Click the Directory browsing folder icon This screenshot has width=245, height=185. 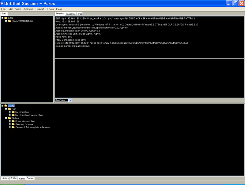(13, 124)
